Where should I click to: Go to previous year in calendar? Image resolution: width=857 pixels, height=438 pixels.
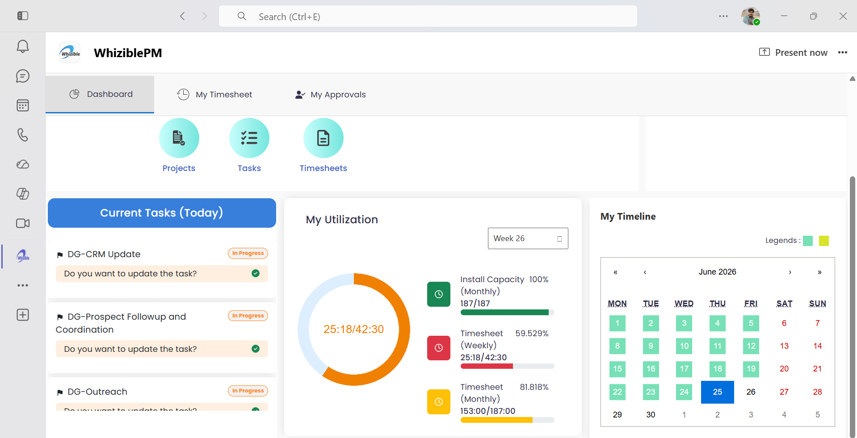(615, 272)
